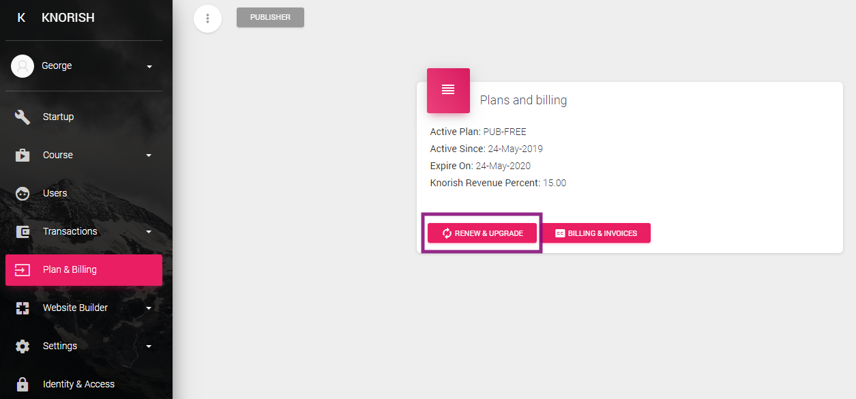Screen dimensions: 856x399
Task: Expand the George account dropdown arrow
Action: coord(149,67)
